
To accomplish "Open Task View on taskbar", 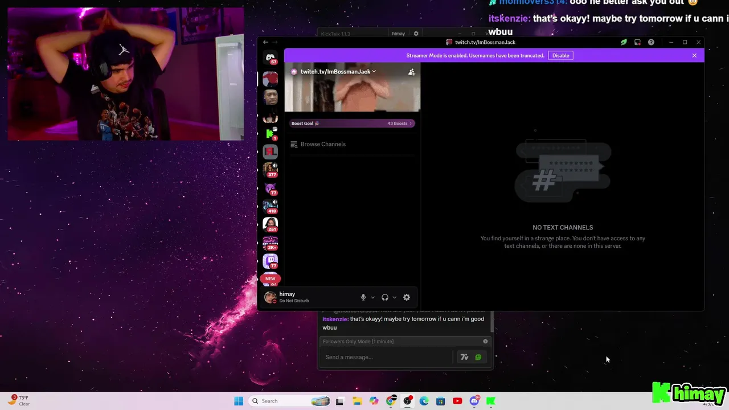I will [x=340, y=401].
